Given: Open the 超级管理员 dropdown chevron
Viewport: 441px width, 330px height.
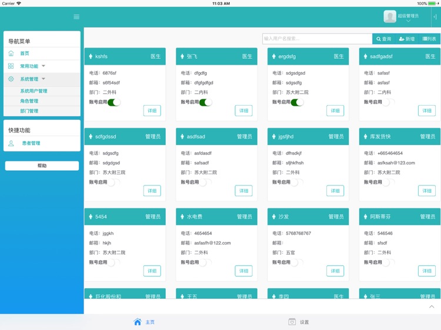Looking at the screenshot, I should 408,21.
